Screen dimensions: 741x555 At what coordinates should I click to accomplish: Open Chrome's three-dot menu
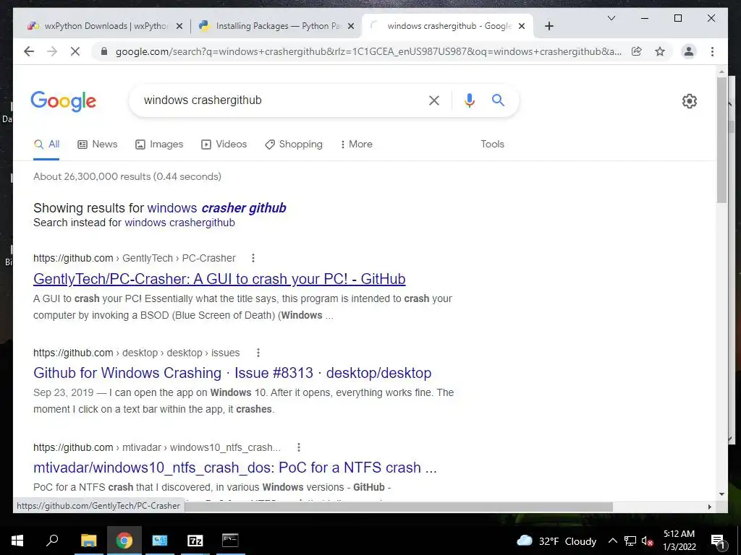tap(712, 51)
